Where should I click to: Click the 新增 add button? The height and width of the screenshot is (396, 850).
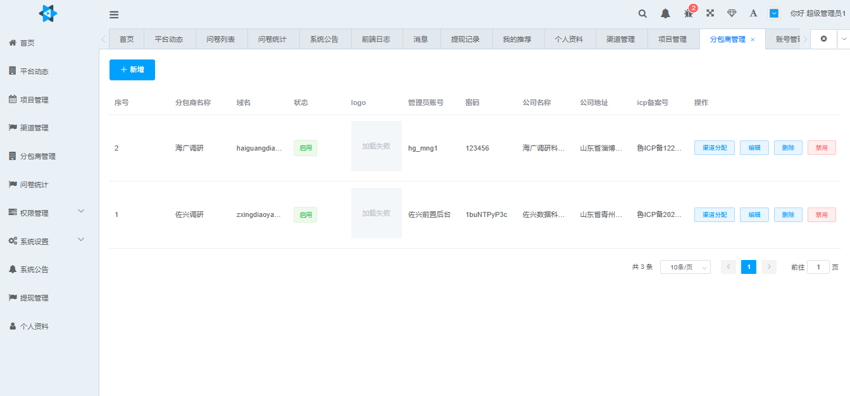coord(132,70)
